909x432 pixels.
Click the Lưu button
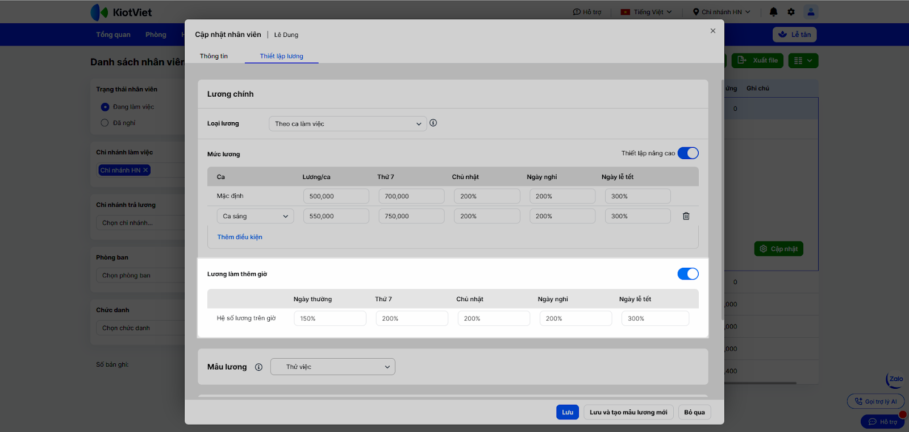pos(567,412)
